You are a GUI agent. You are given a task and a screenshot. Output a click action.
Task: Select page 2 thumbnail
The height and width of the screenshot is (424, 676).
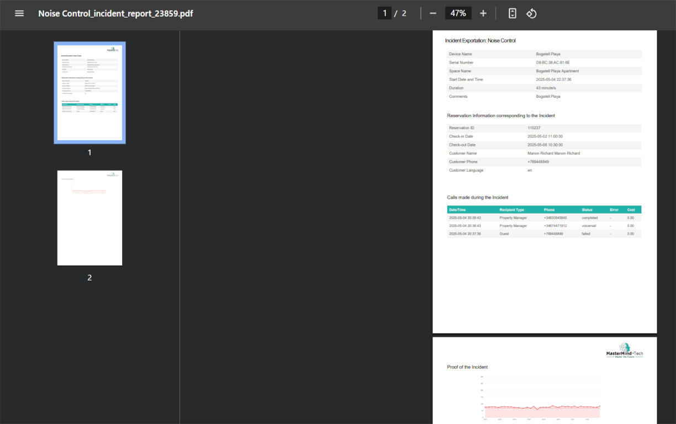pyautogui.click(x=89, y=218)
